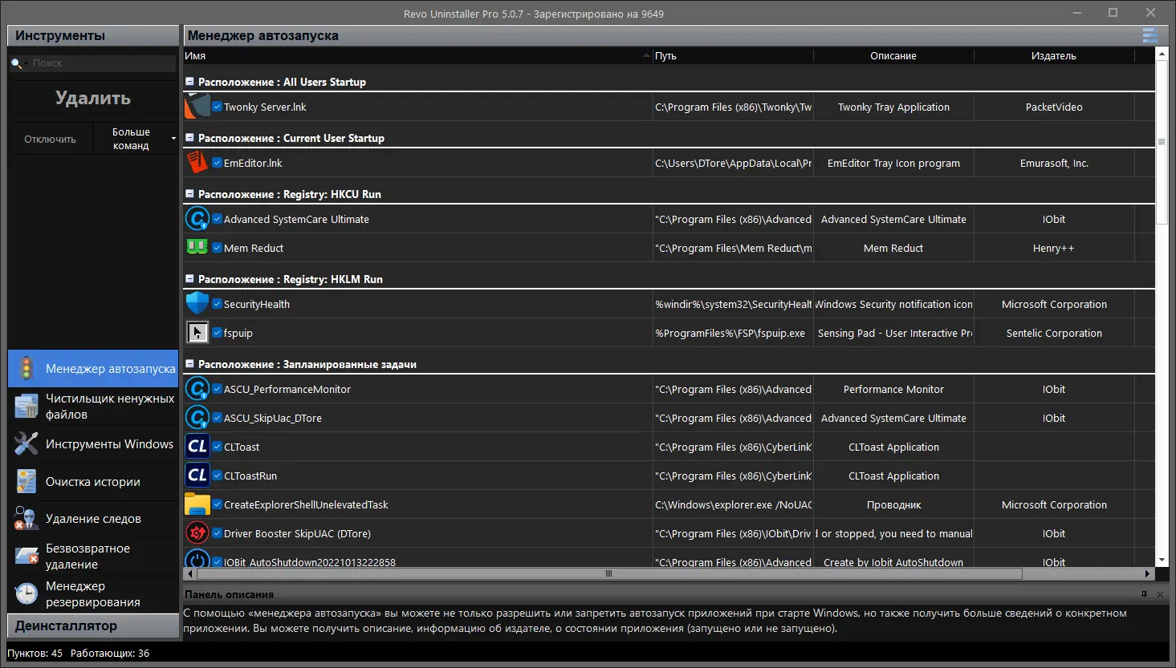Click the Twonky Server app icon
This screenshot has height=668, width=1176.
coord(197,107)
